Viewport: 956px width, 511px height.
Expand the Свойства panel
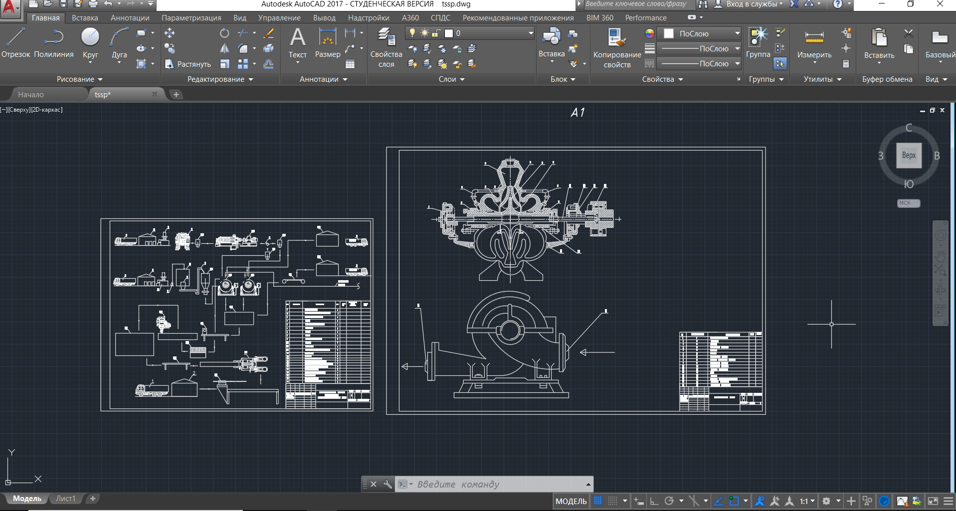(x=662, y=79)
